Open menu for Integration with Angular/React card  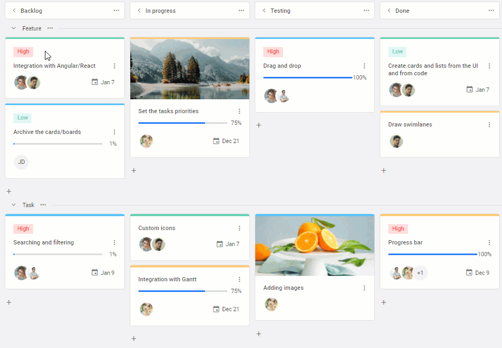pyautogui.click(x=114, y=66)
